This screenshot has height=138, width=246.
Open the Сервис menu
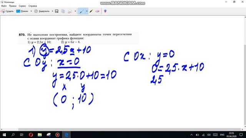pyautogui.click(x=22, y=6)
